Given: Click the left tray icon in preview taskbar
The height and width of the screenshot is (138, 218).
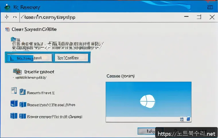Looking at the screenshot, I should [x=182, y=119].
